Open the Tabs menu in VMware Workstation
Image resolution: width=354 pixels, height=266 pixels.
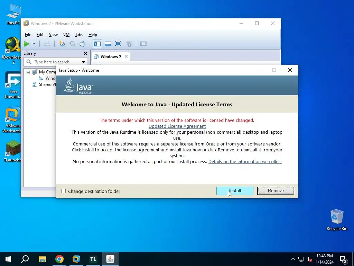point(79,35)
